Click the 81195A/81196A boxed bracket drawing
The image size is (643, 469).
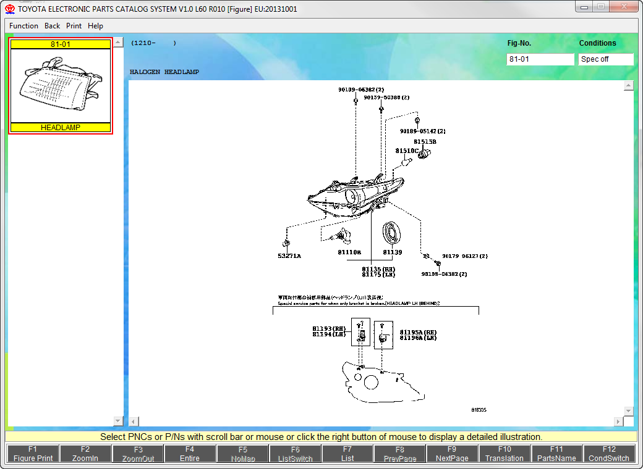[x=383, y=335]
